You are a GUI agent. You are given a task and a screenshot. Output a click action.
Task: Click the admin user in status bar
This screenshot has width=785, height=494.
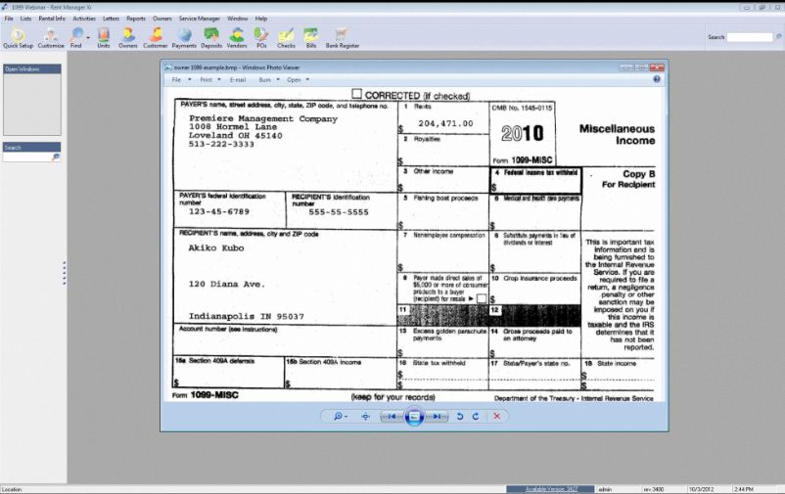[x=605, y=489]
